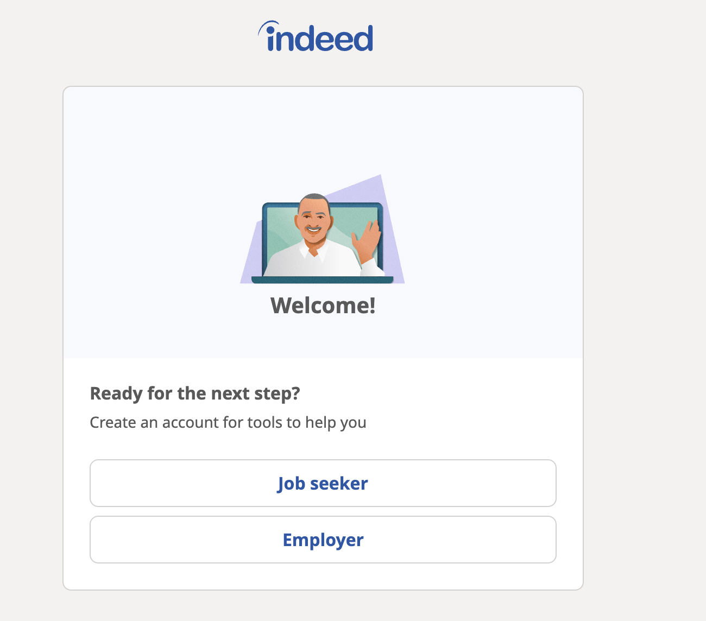Screen dimensions: 706x621
Task: Click the teal laptop frame edge
Action: pos(264,239)
